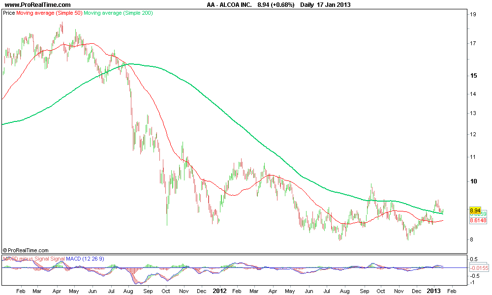Click the 10 price axis label

473,181
